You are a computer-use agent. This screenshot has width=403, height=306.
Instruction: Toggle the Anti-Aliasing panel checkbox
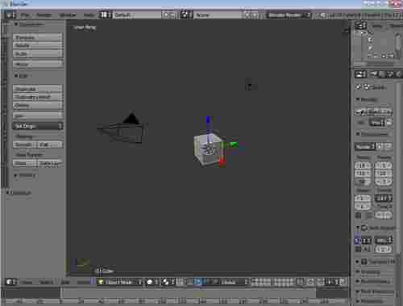[364, 228]
